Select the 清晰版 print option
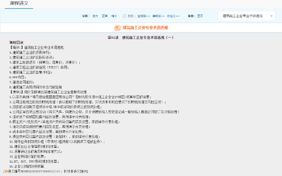This screenshot has height=176, width=282. click(158, 16)
